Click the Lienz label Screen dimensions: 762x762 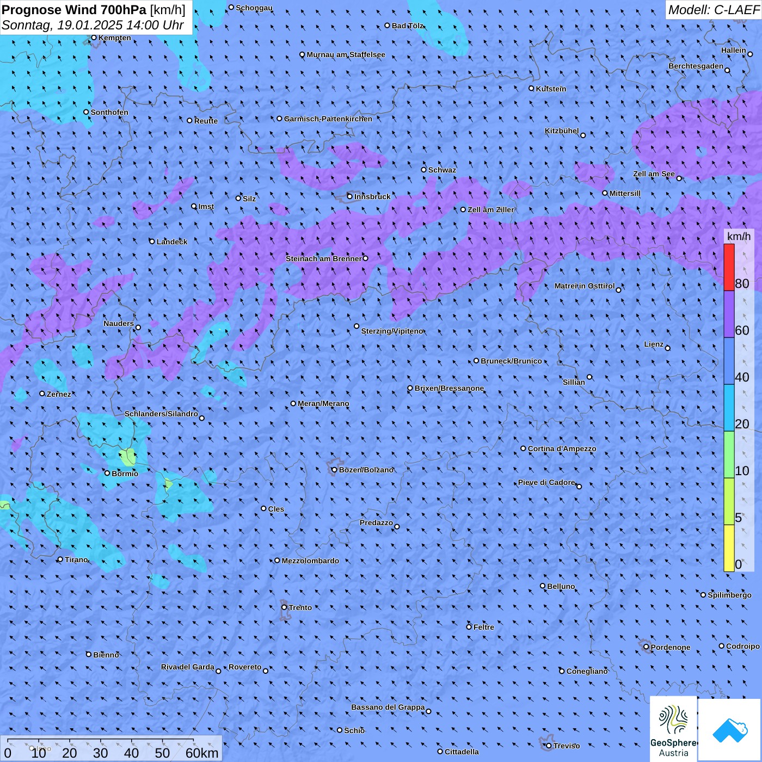[654, 344]
